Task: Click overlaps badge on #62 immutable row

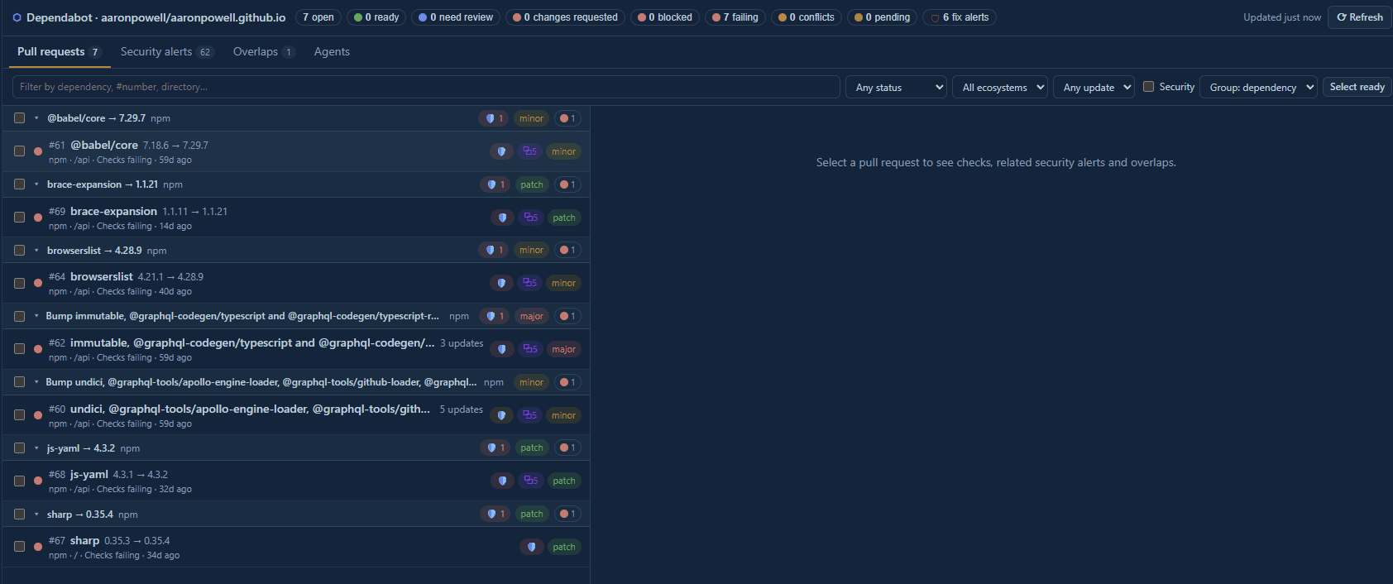Action: tap(530, 349)
